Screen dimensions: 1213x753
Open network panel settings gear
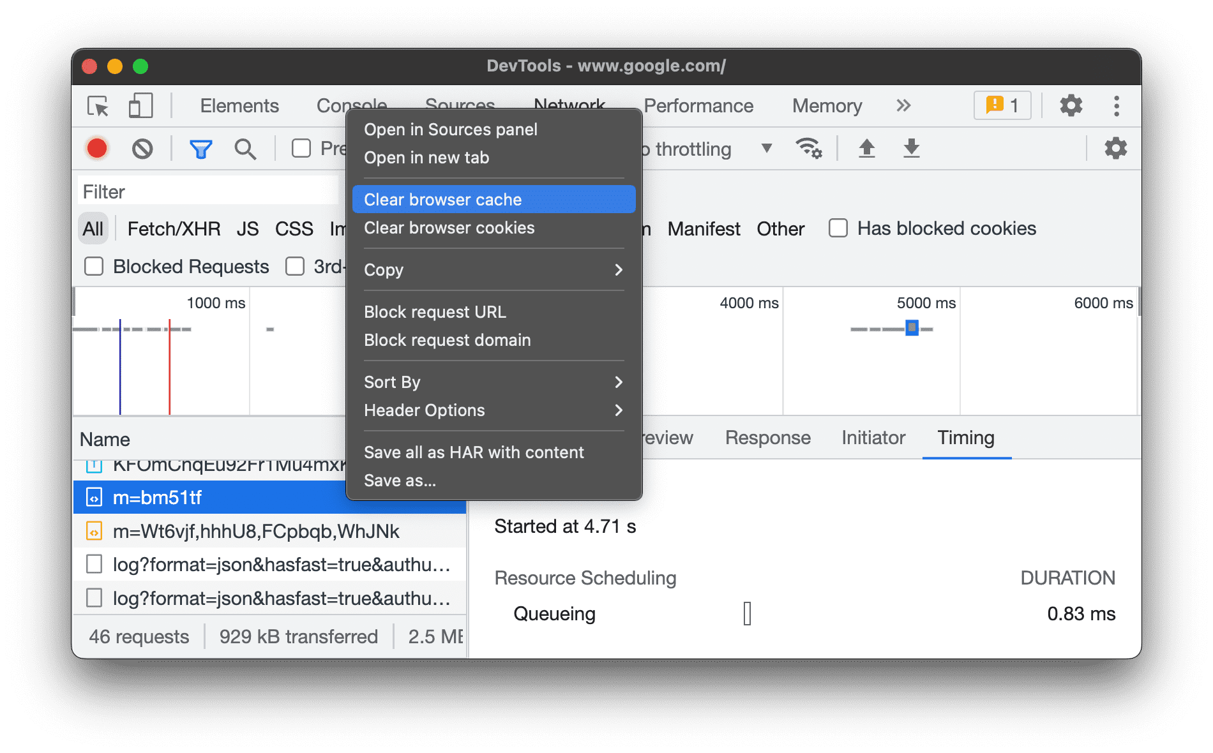pyautogui.click(x=1115, y=148)
